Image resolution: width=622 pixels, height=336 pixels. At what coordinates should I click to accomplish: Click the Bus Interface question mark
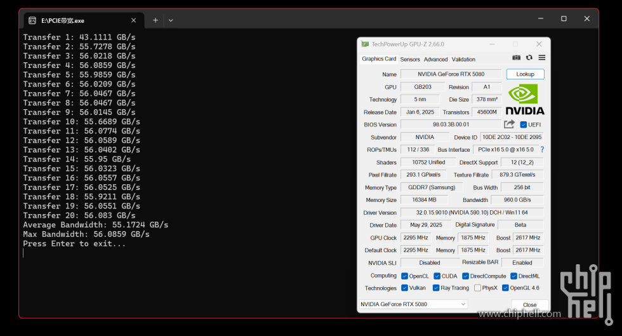coord(542,150)
